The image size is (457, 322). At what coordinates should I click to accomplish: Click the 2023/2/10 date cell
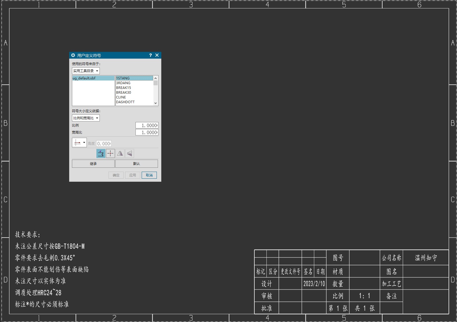(314, 284)
